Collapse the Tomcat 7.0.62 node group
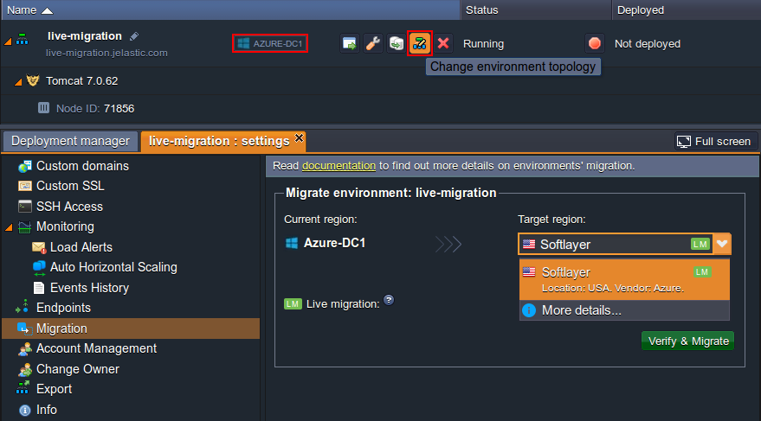 point(18,82)
